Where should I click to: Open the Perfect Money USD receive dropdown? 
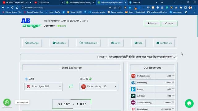[x=98, y=86]
